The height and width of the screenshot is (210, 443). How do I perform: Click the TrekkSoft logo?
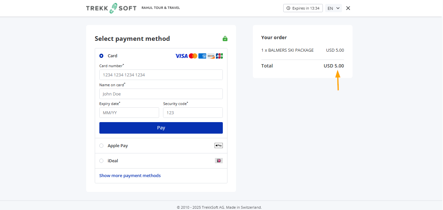pos(111,8)
